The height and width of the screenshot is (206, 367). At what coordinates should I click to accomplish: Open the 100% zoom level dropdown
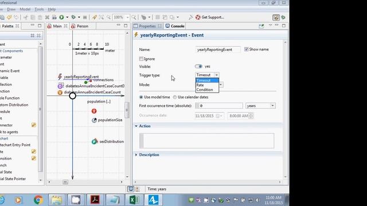point(127,17)
